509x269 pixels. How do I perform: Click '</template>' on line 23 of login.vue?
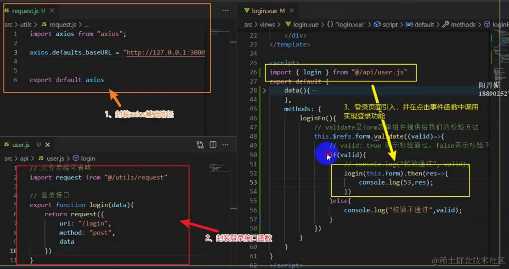(x=290, y=45)
